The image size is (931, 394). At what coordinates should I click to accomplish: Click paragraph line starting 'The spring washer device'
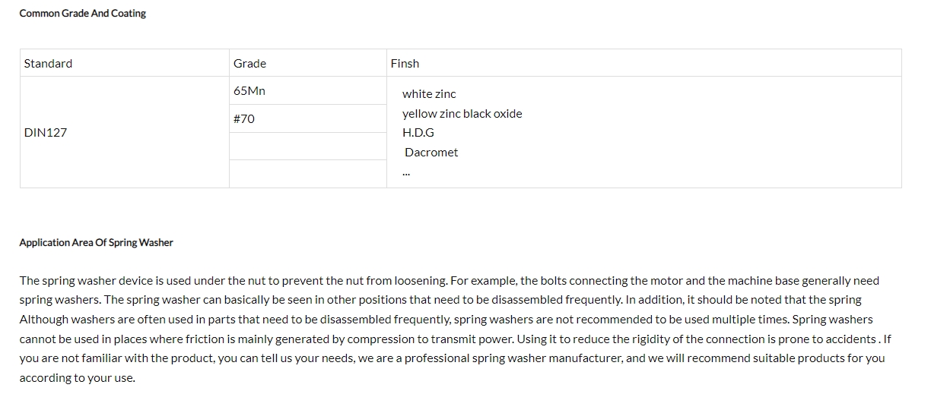449,281
